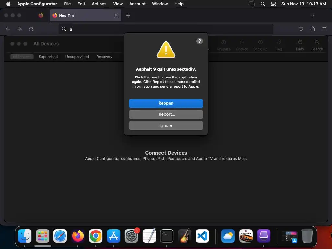Open Firefox hamburger application menu
This screenshot has height=249, width=332.
324,29
